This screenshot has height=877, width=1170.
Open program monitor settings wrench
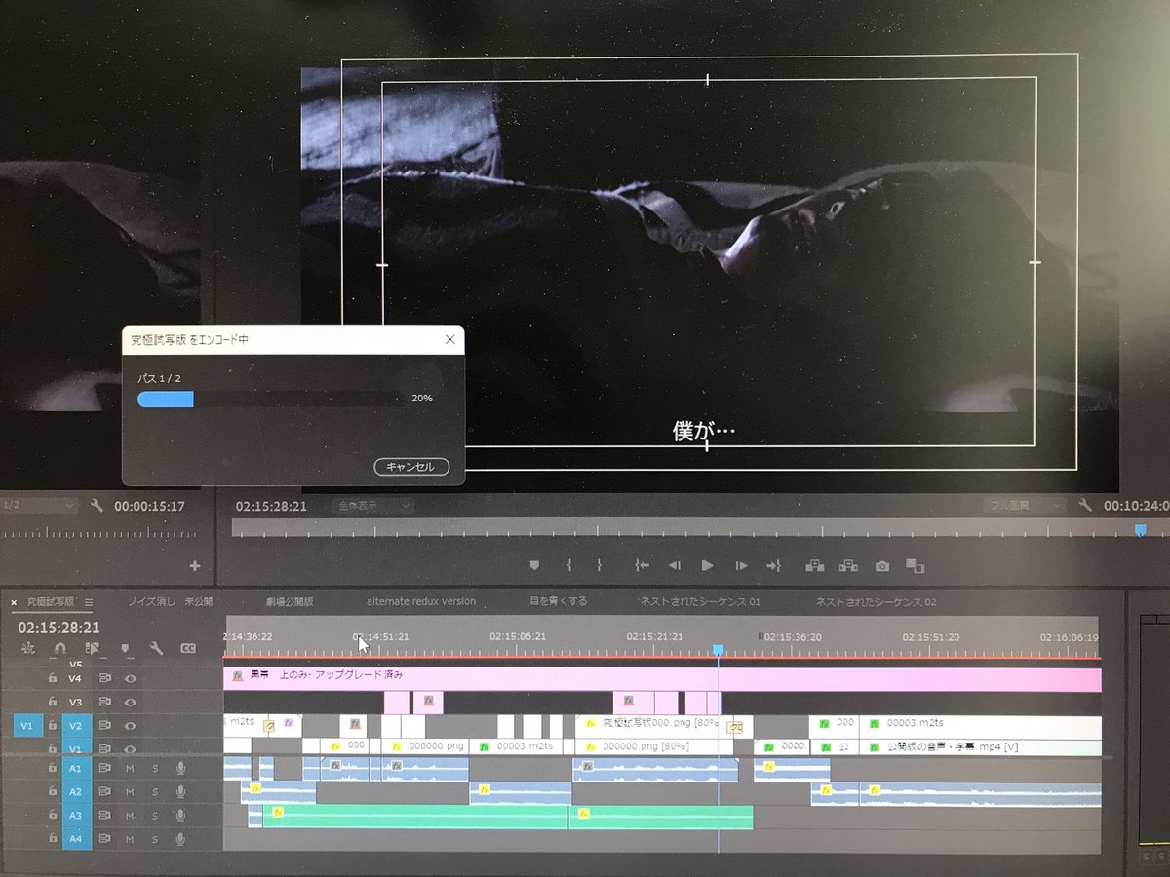coord(1085,505)
